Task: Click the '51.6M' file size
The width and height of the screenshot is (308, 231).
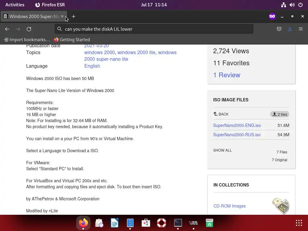Action: tap(283, 125)
